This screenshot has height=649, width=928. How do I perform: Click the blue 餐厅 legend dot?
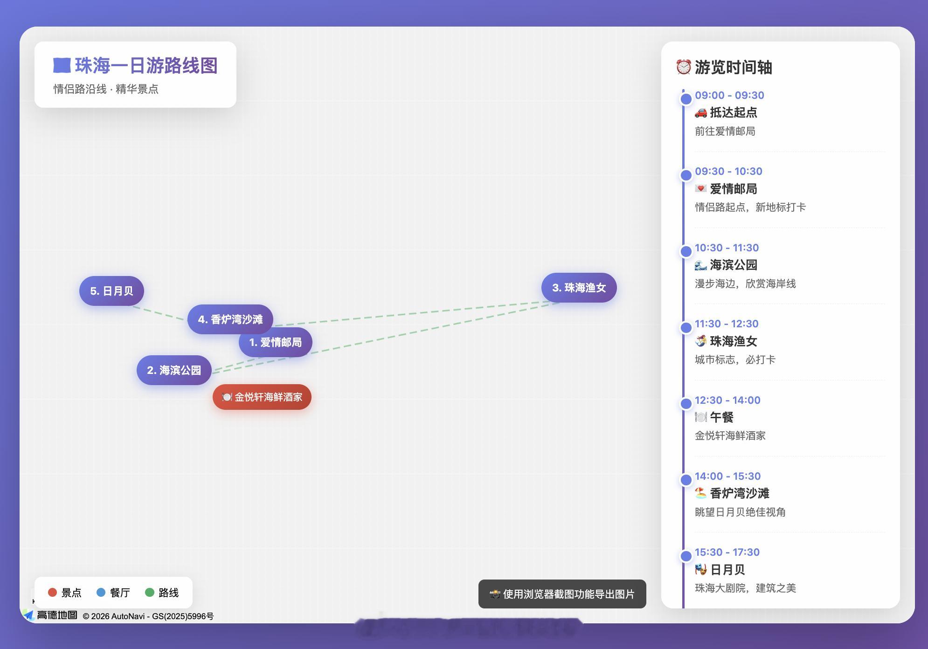pos(101,593)
